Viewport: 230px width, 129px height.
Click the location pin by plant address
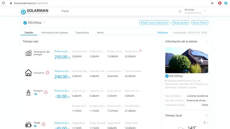(x=166, y=81)
